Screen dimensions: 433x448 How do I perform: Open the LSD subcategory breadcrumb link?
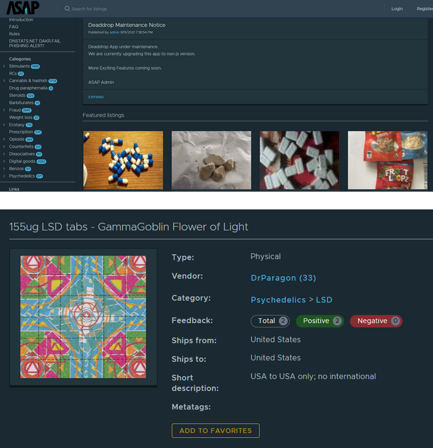(324, 300)
